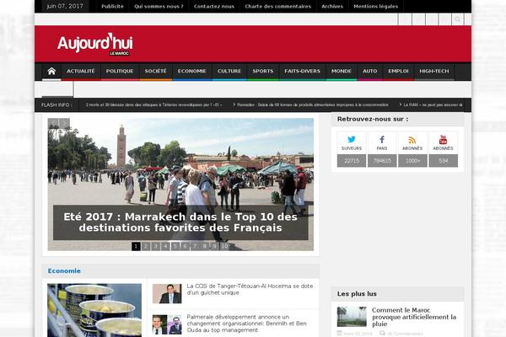Open the Facebook fans icon
Image resolution: width=506 pixels, height=337 pixels.
click(x=382, y=140)
